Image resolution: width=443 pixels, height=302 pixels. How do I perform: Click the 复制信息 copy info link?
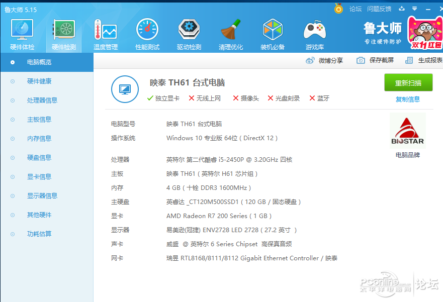[x=408, y=99]
